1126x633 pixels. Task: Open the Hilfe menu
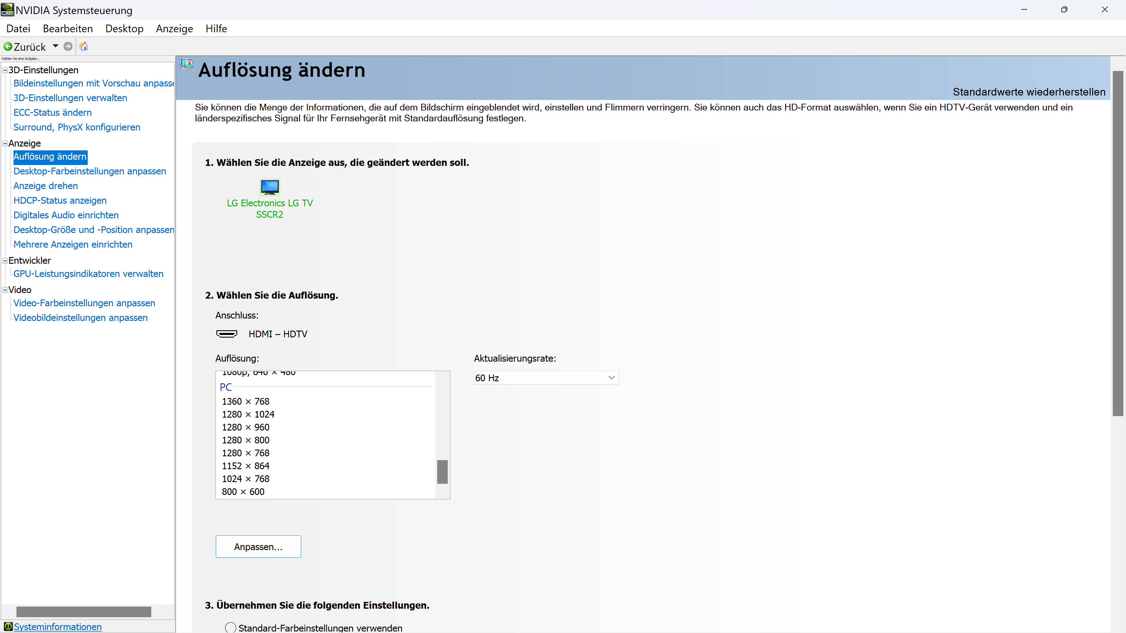(x=216, y=29)
